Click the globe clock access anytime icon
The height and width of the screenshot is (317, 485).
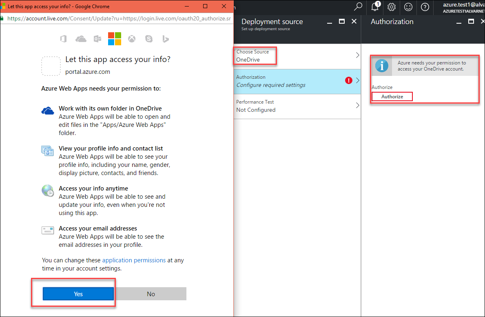(48, 191)
